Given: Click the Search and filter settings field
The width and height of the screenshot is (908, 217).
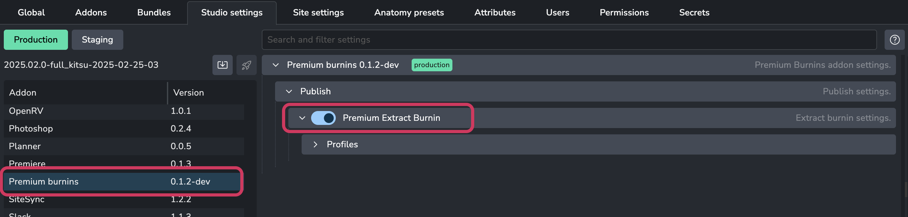Looking at the screenshot, I should tap(569, 40).
